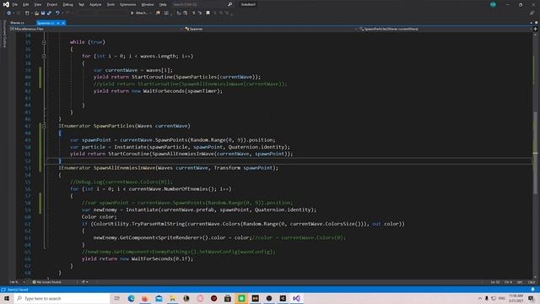Click the feedback icon below window controls

pyautogui.click(x=532, y=13)
